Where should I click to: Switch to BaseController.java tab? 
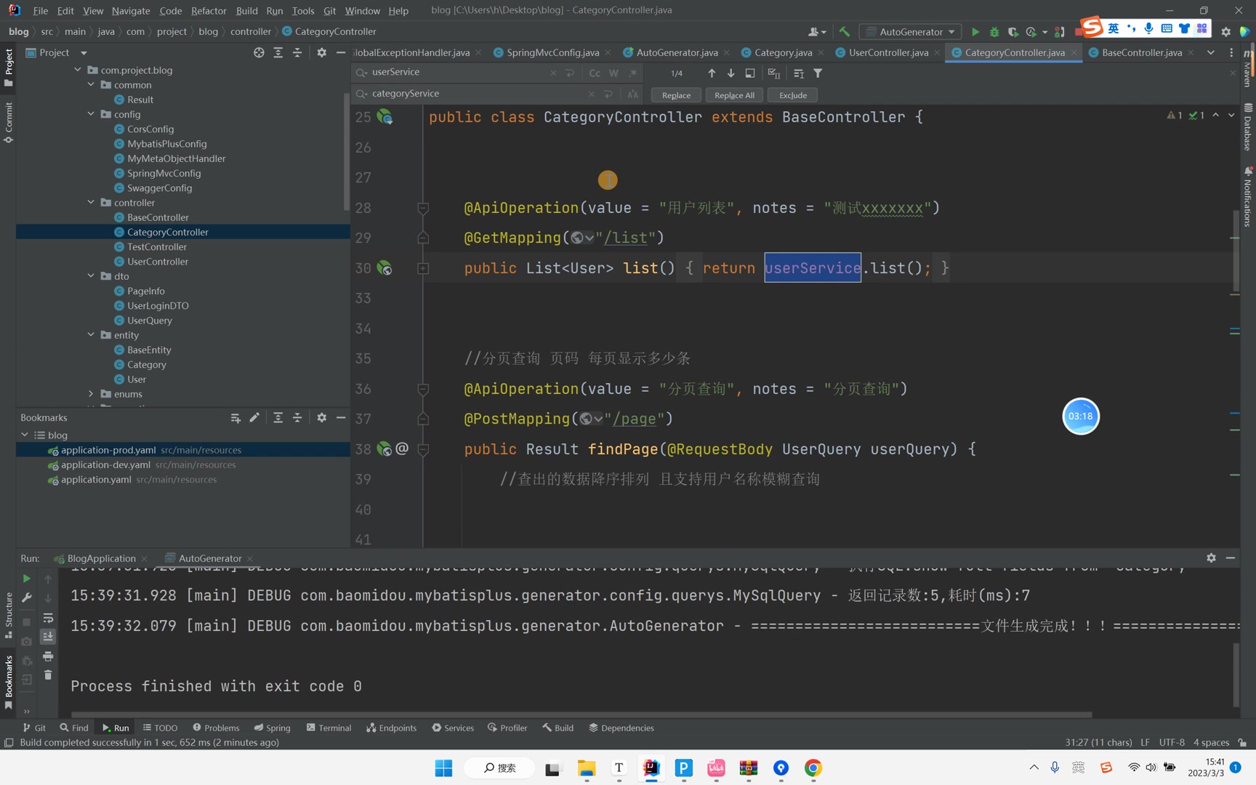click(x=1141, y=52)
